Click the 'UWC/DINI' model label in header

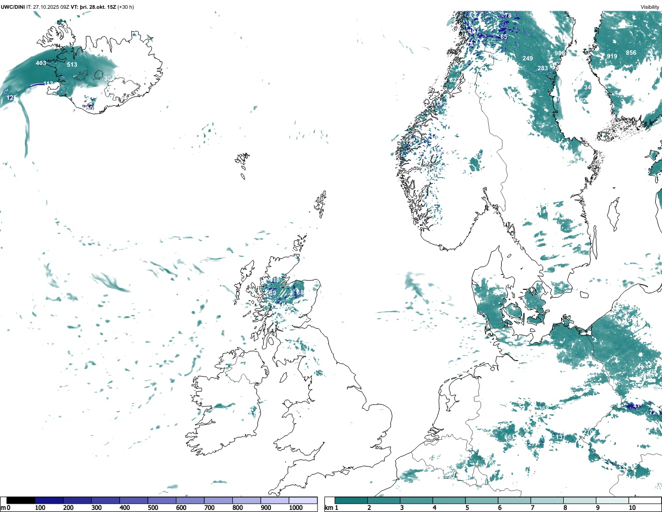click(x=13, y=7)
